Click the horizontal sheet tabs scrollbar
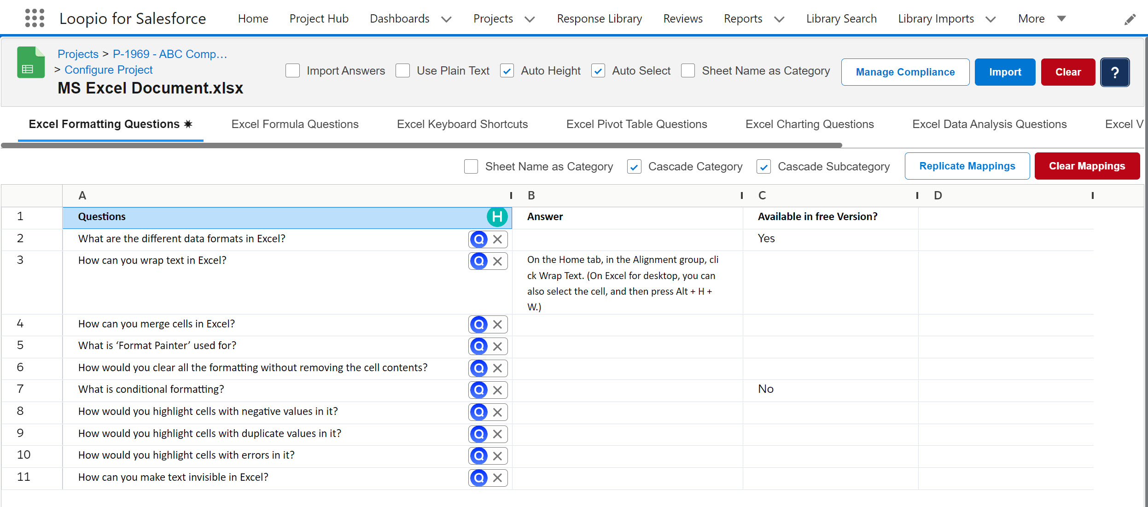Image resolution: width=1148 pixels, height=507 pixels. [x=421, y=146]
